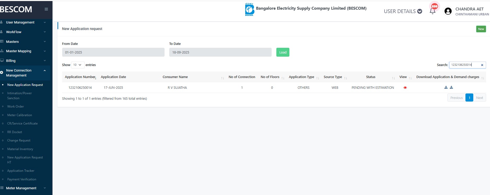Click the From Date field
490x195 pixels.
[113, 52]
